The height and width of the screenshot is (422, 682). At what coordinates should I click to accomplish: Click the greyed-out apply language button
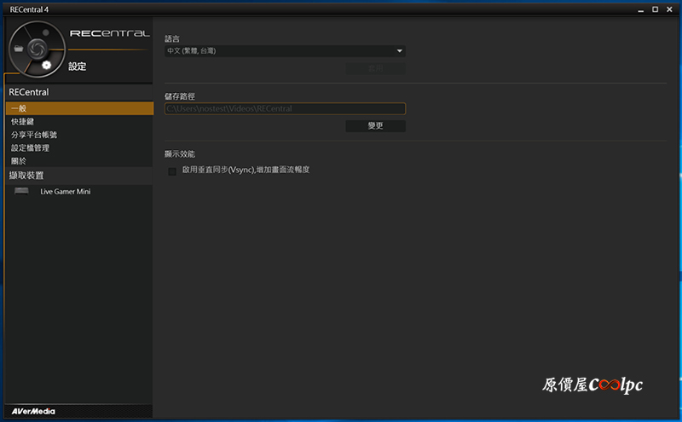(x=375, y=69)
